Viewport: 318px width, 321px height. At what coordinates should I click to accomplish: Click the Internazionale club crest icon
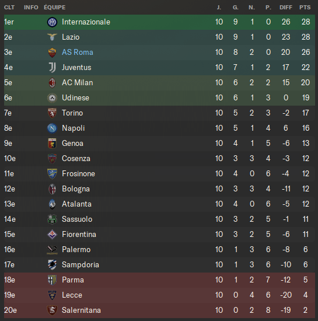pyautogui.click(x=52, y=22)
